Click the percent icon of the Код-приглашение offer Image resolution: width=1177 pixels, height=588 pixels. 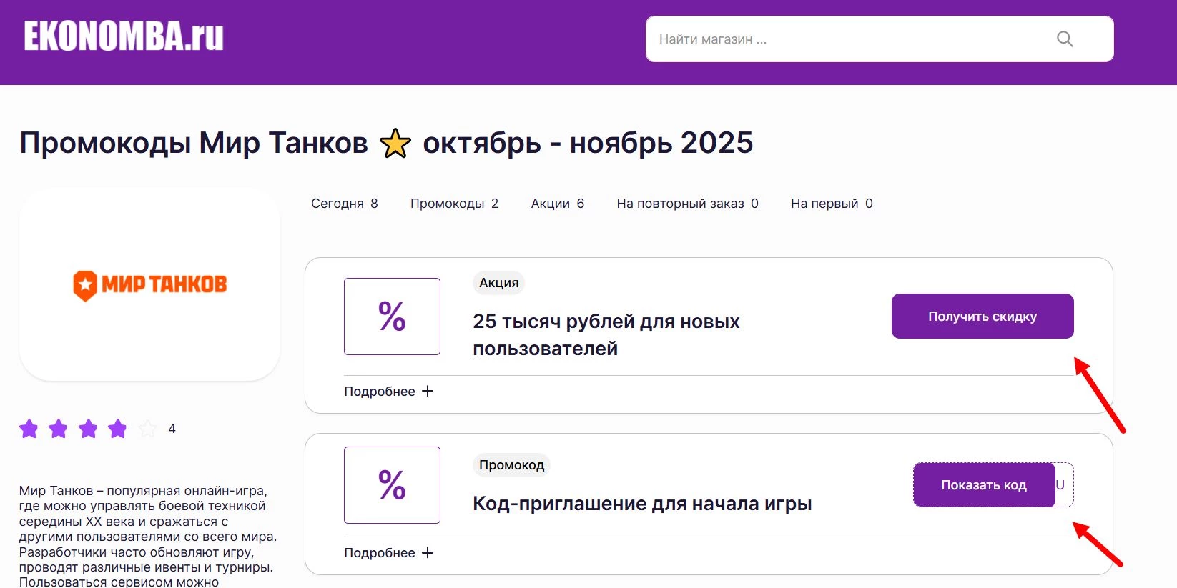pyautogui.click(x=392, y=485)
